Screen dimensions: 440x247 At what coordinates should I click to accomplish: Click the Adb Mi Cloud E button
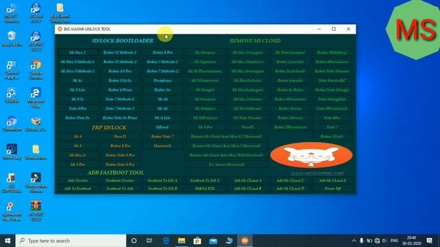(333, 180)
